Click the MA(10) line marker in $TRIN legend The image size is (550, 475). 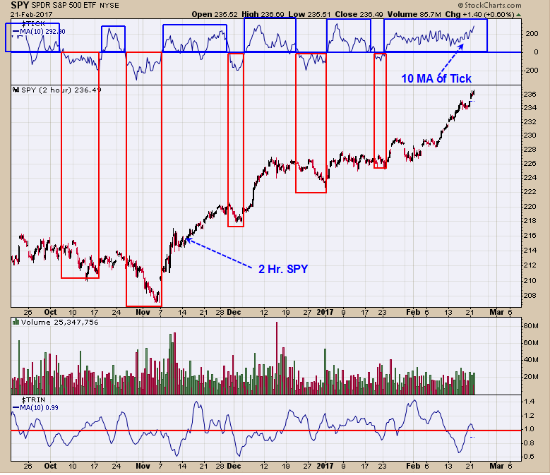[x=16, y=408]
